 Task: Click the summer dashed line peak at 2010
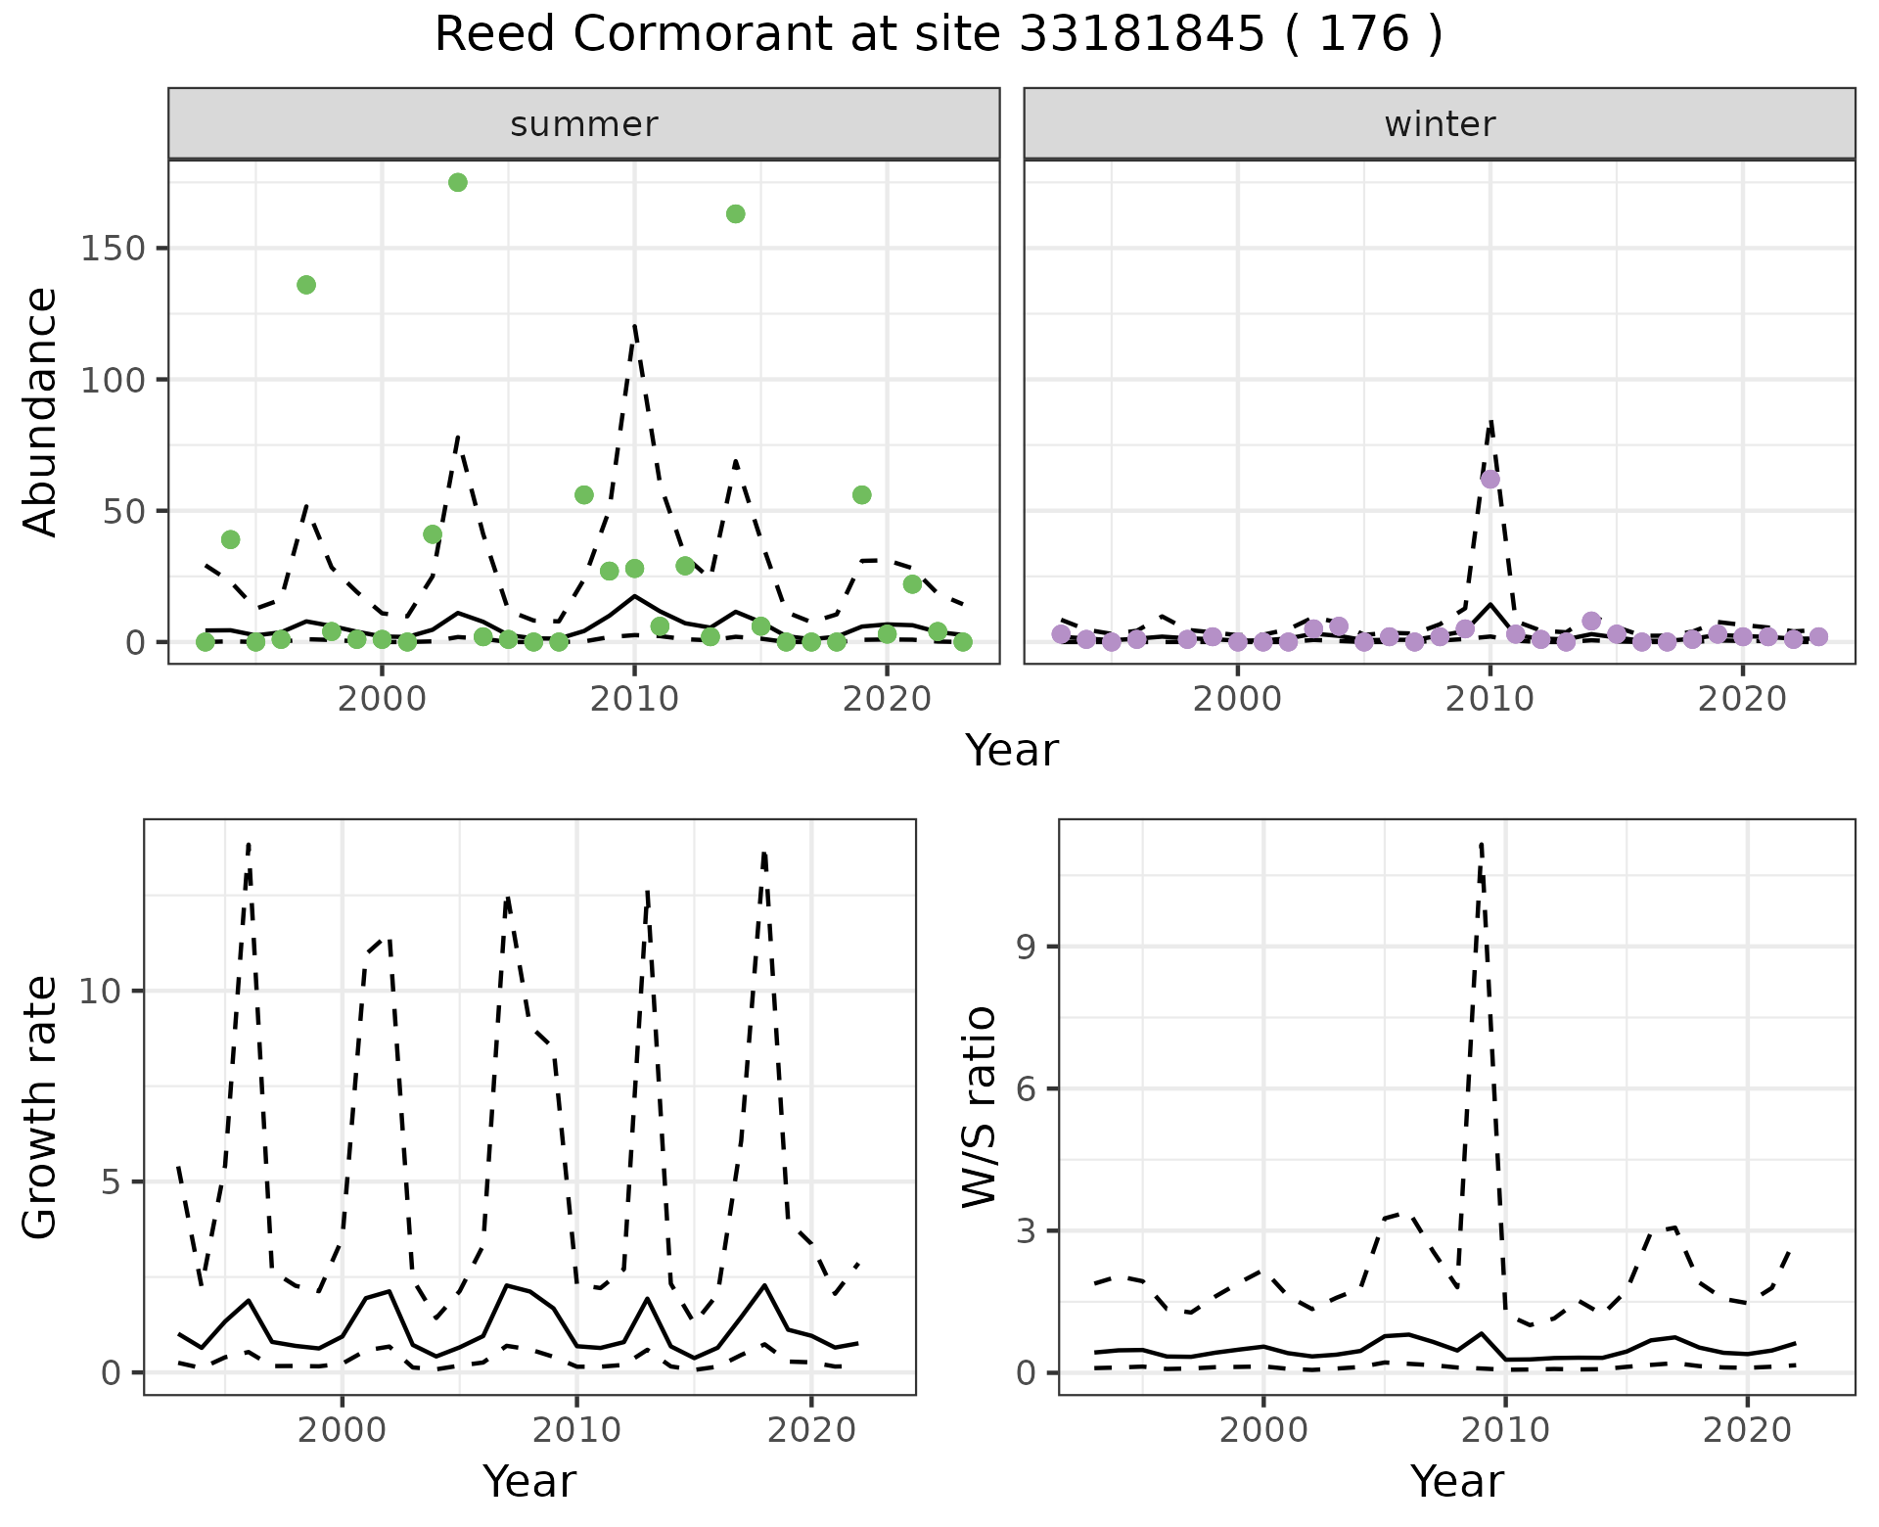pos(634,327)
